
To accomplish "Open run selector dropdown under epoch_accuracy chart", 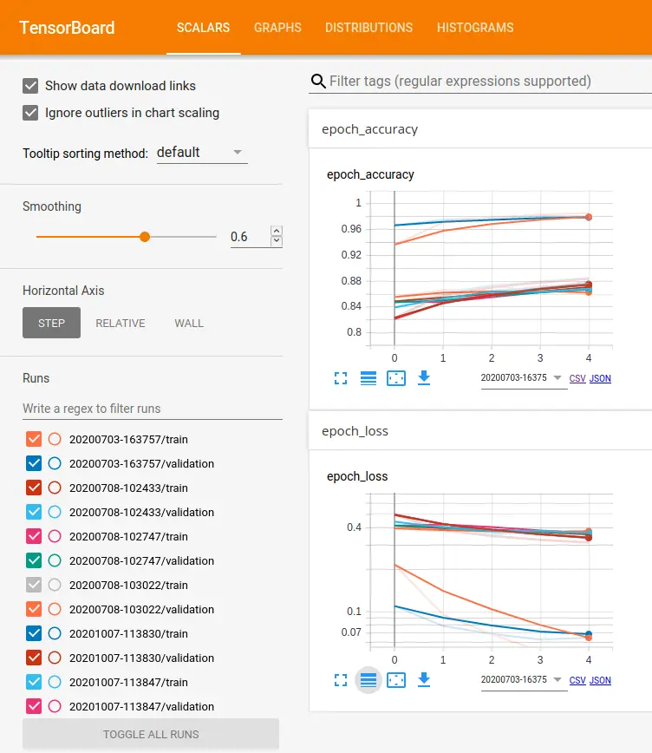I will pyautogui.click(x=524, y=378).
